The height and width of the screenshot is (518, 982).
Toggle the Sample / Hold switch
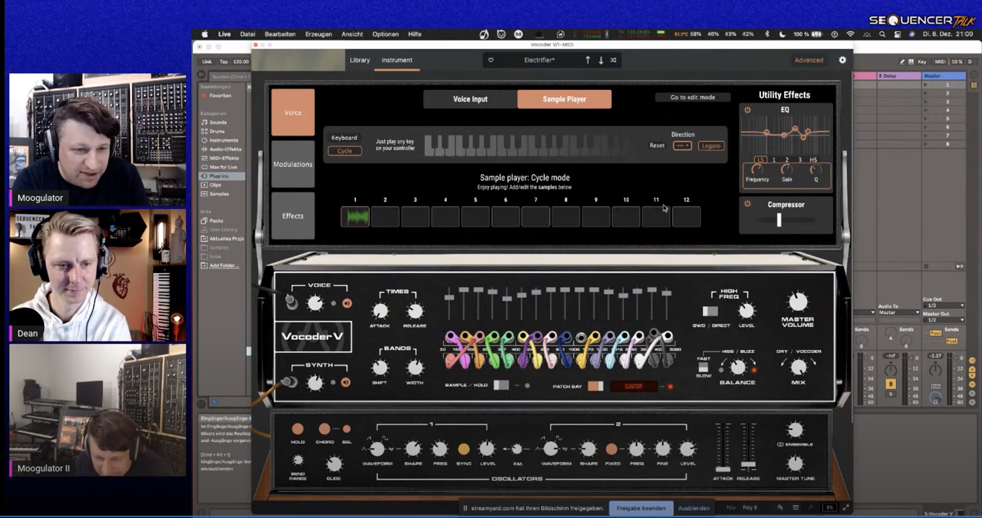pos(501,385)
